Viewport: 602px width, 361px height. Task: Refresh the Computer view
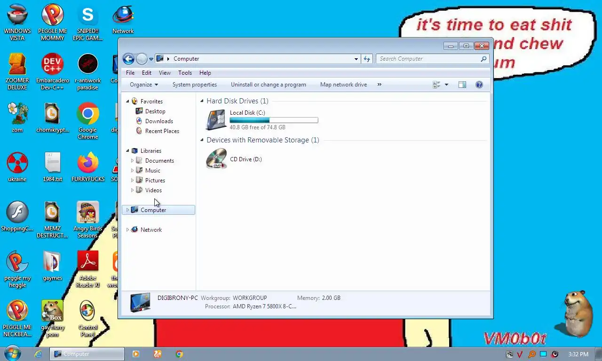click(367, 59)
